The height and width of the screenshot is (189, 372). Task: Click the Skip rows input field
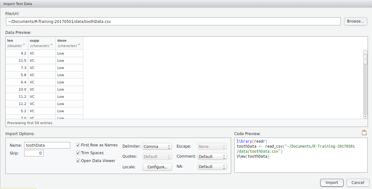tap(34, 153)
